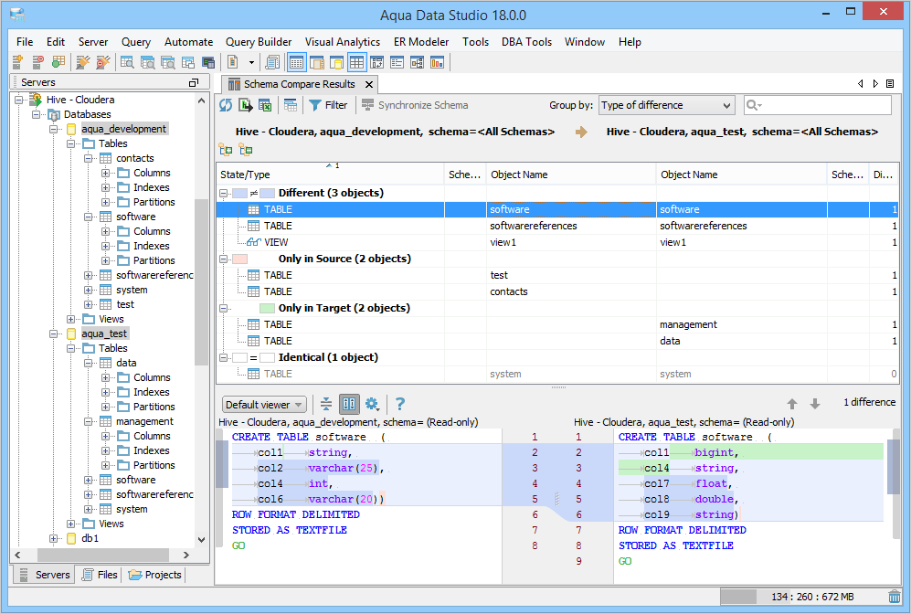Open the Query Analyzer icon in the main toolbar
911x614 pixels.
[127, 62]
